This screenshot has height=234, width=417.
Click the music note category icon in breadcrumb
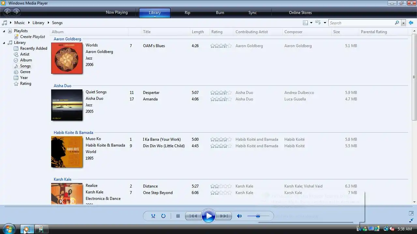[x=5, y=23]
